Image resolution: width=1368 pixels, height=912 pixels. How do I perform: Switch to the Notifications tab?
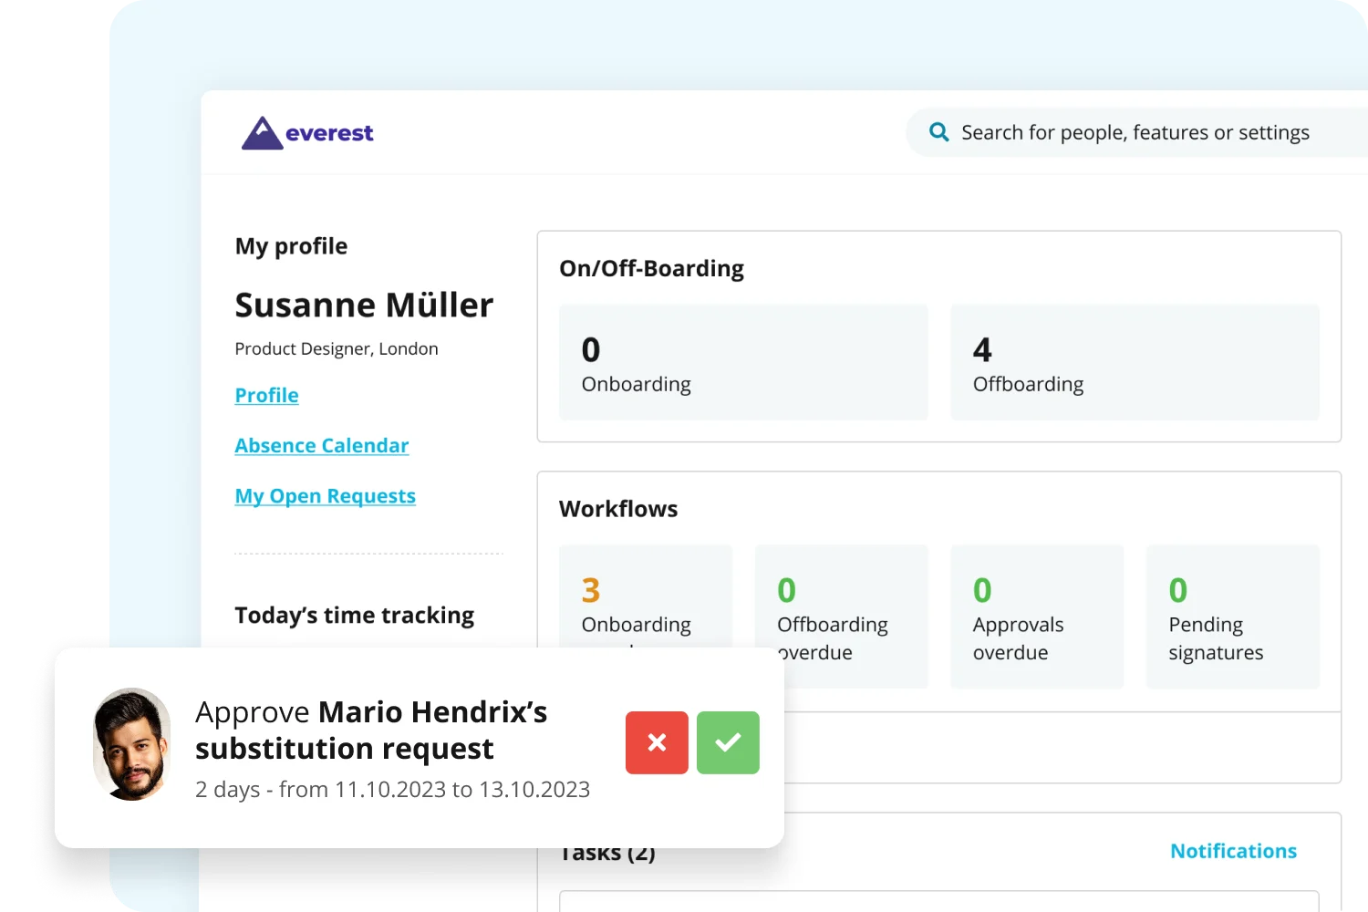1233,851
